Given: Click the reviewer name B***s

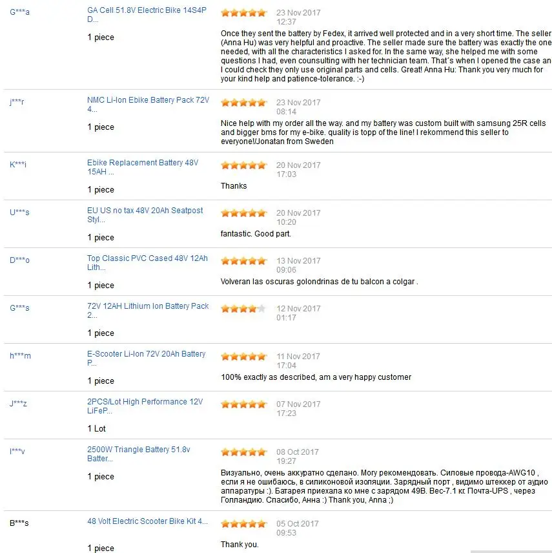Looking at the screenshot, I should pos(19,523).
